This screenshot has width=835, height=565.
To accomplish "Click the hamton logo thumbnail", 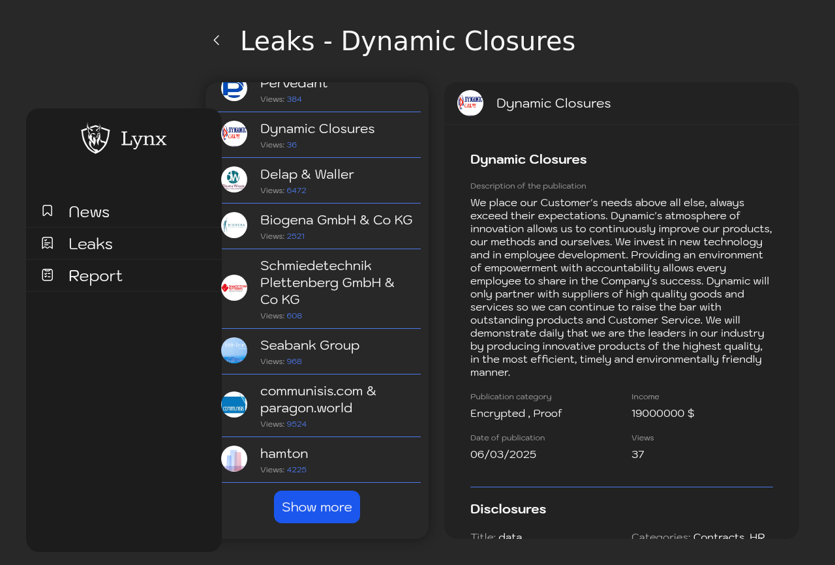I will (234, 459).
